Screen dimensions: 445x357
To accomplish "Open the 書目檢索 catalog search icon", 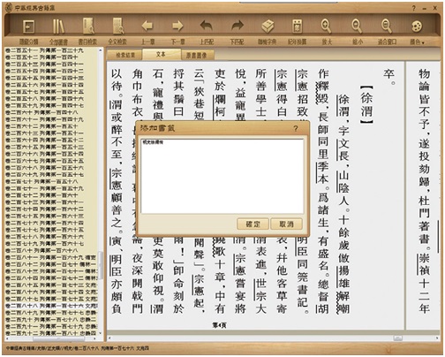I will 88,27.
